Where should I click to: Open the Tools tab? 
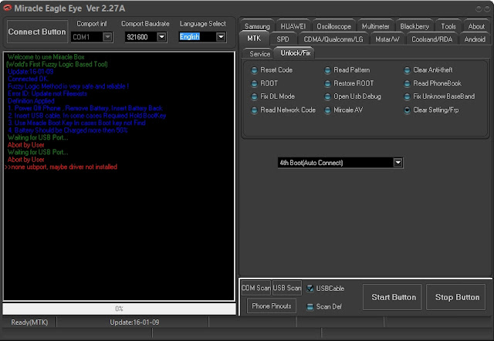[x=448, y=26]
